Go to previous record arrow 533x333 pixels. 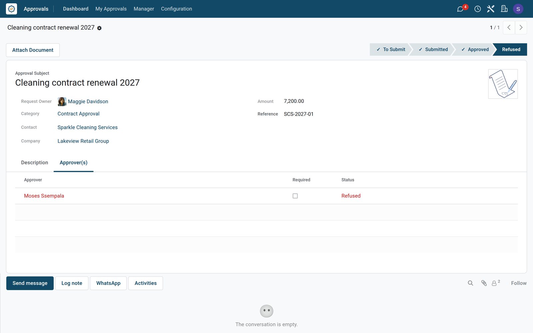(x=509, y=28)
